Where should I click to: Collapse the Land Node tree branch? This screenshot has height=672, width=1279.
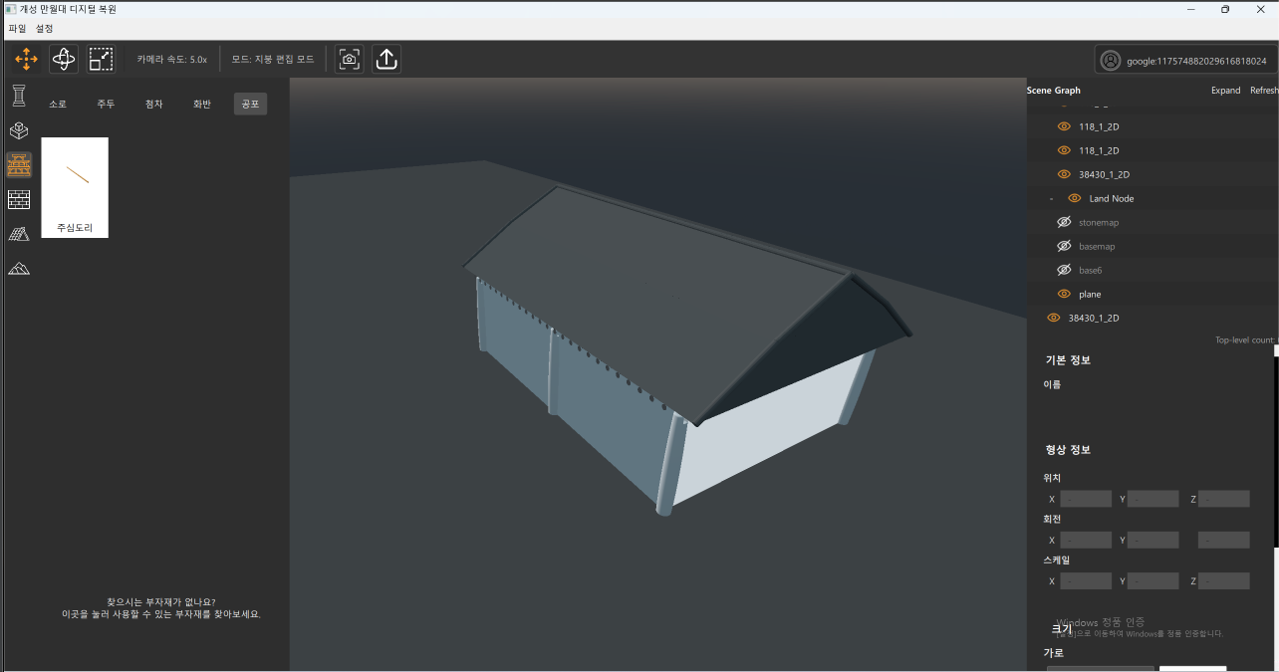[1051, 199]
